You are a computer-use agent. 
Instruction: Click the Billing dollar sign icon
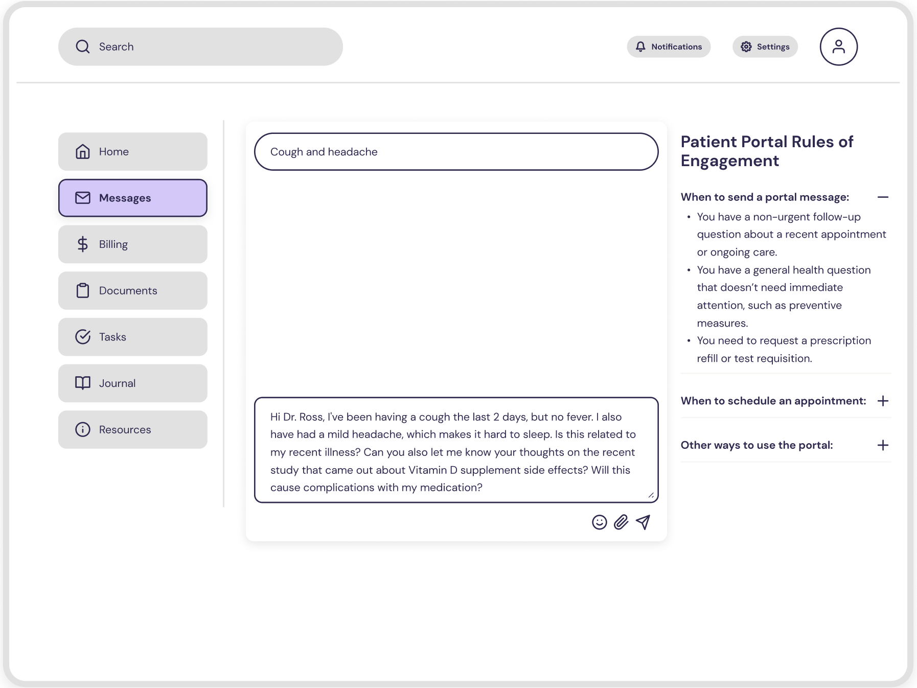click(x=82, y=244)
